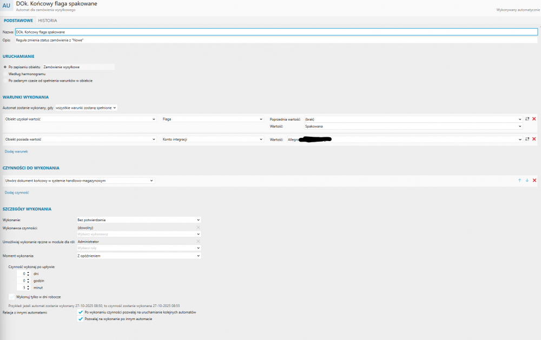Move the action down with arrow icon
This screenshot has width=541, height=340.
[x=527, y=181]
